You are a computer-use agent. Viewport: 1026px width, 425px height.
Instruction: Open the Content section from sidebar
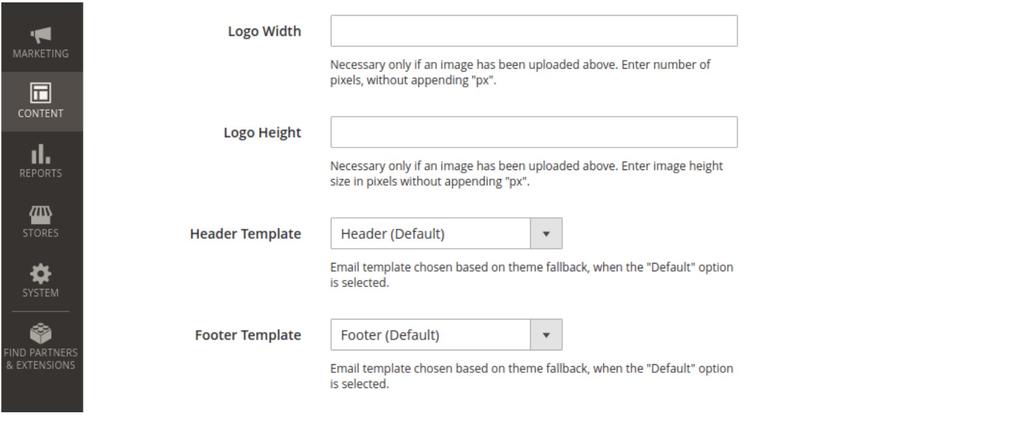[40, 102]
